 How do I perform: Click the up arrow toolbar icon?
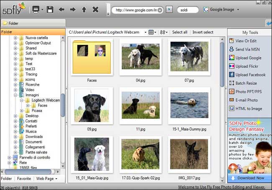(x=84, y=9)
